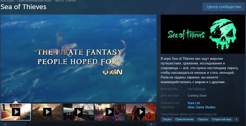Click the game description paragraph

pos(199,70)
